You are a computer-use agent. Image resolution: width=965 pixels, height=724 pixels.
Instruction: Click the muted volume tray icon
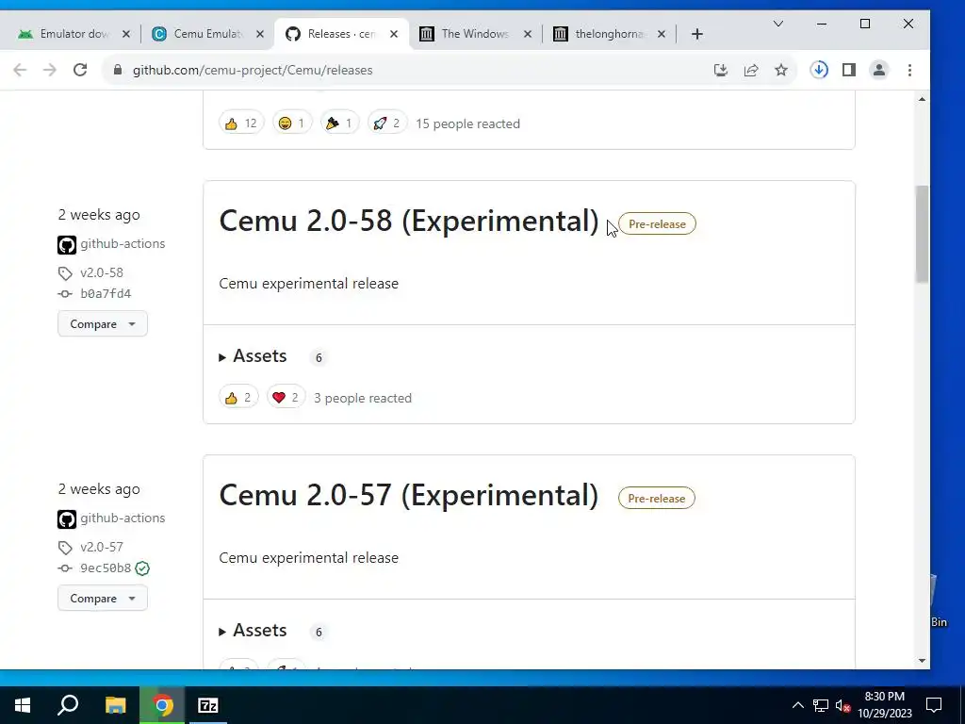842,705
